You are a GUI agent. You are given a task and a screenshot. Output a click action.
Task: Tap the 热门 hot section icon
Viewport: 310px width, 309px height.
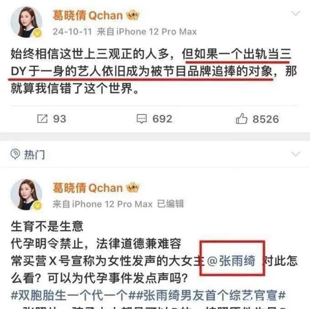15,154
